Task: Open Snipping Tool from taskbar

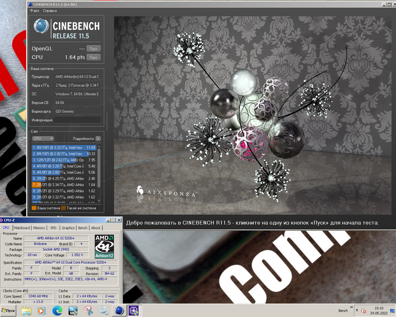Action: click(88, 311)
